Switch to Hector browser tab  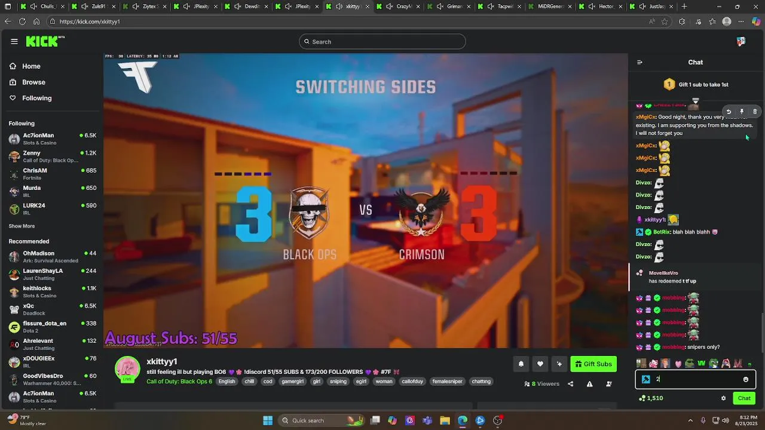point(601,7)
